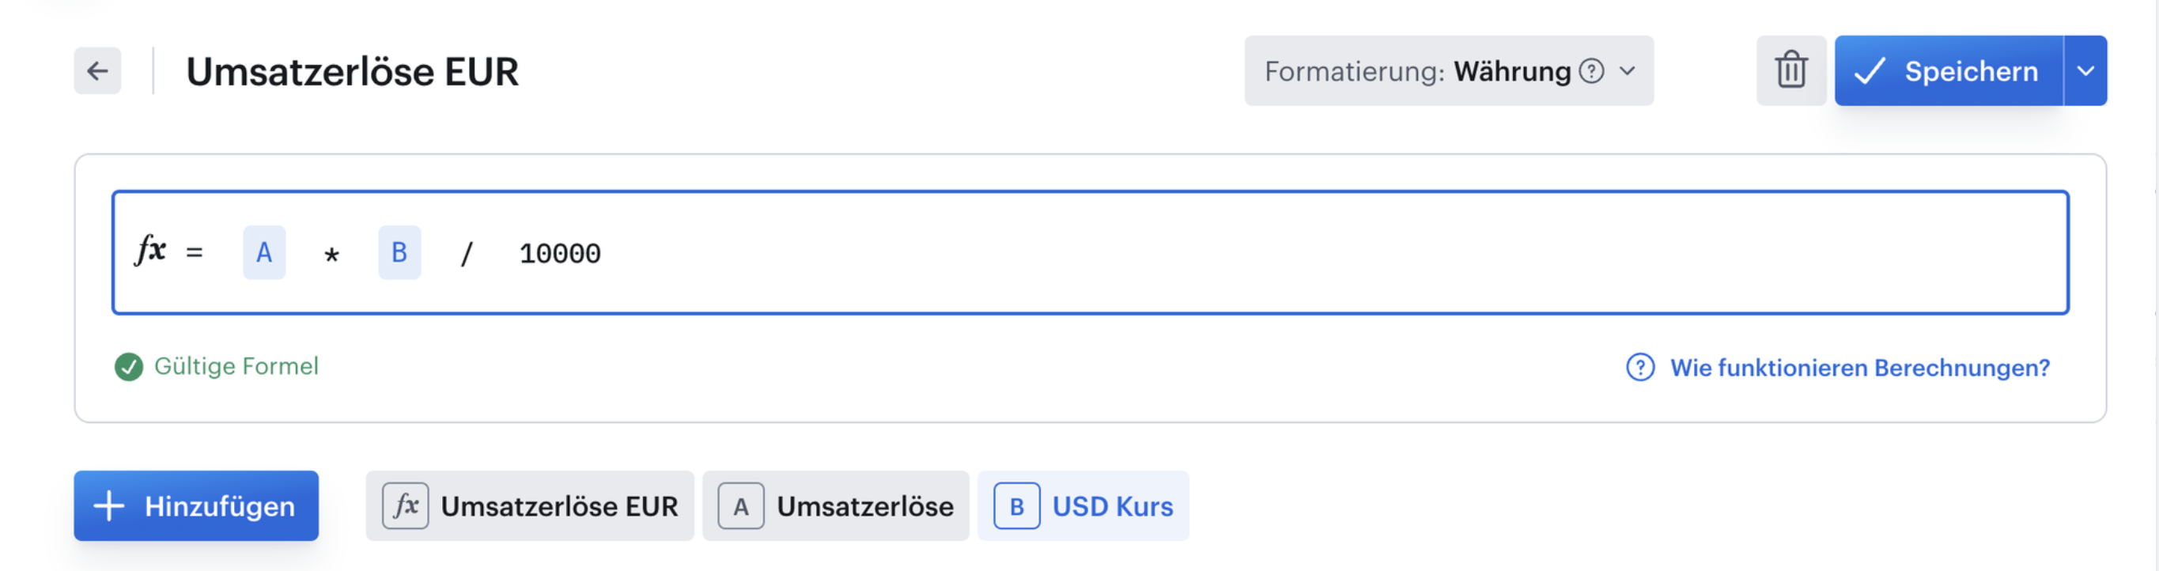Click the fx icon in formula field
2159x571 pixels.
pyautogui.click(x=151, y=250)
